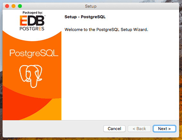Maximize the Setup window with green button
This screenshot has width=182, height=140.
click(20, 6)
